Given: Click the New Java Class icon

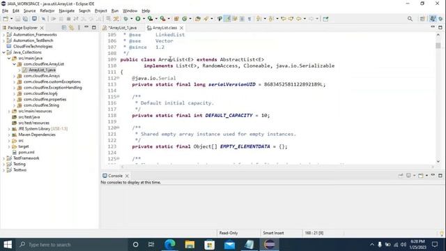Looking at the screenshot, I should (184, 19).
